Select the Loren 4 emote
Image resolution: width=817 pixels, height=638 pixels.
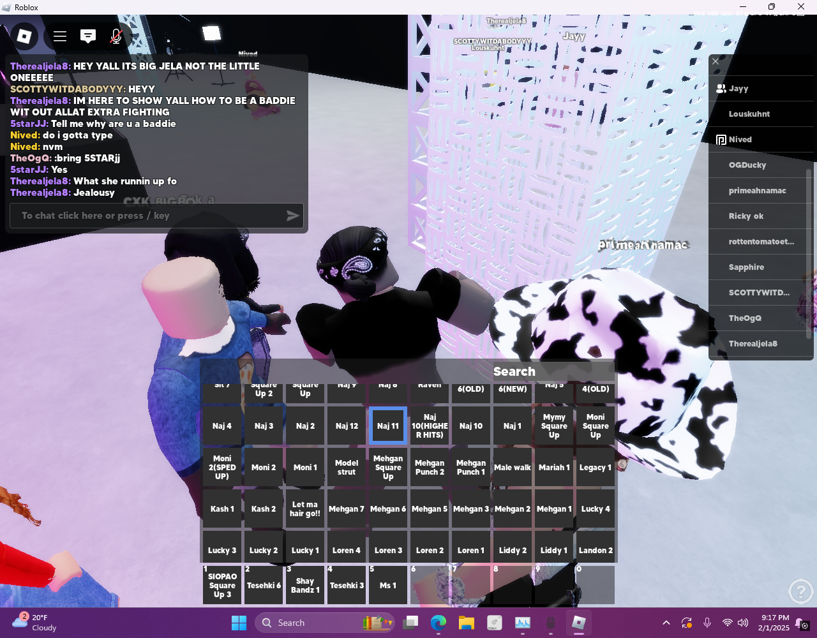pos(347,547)
